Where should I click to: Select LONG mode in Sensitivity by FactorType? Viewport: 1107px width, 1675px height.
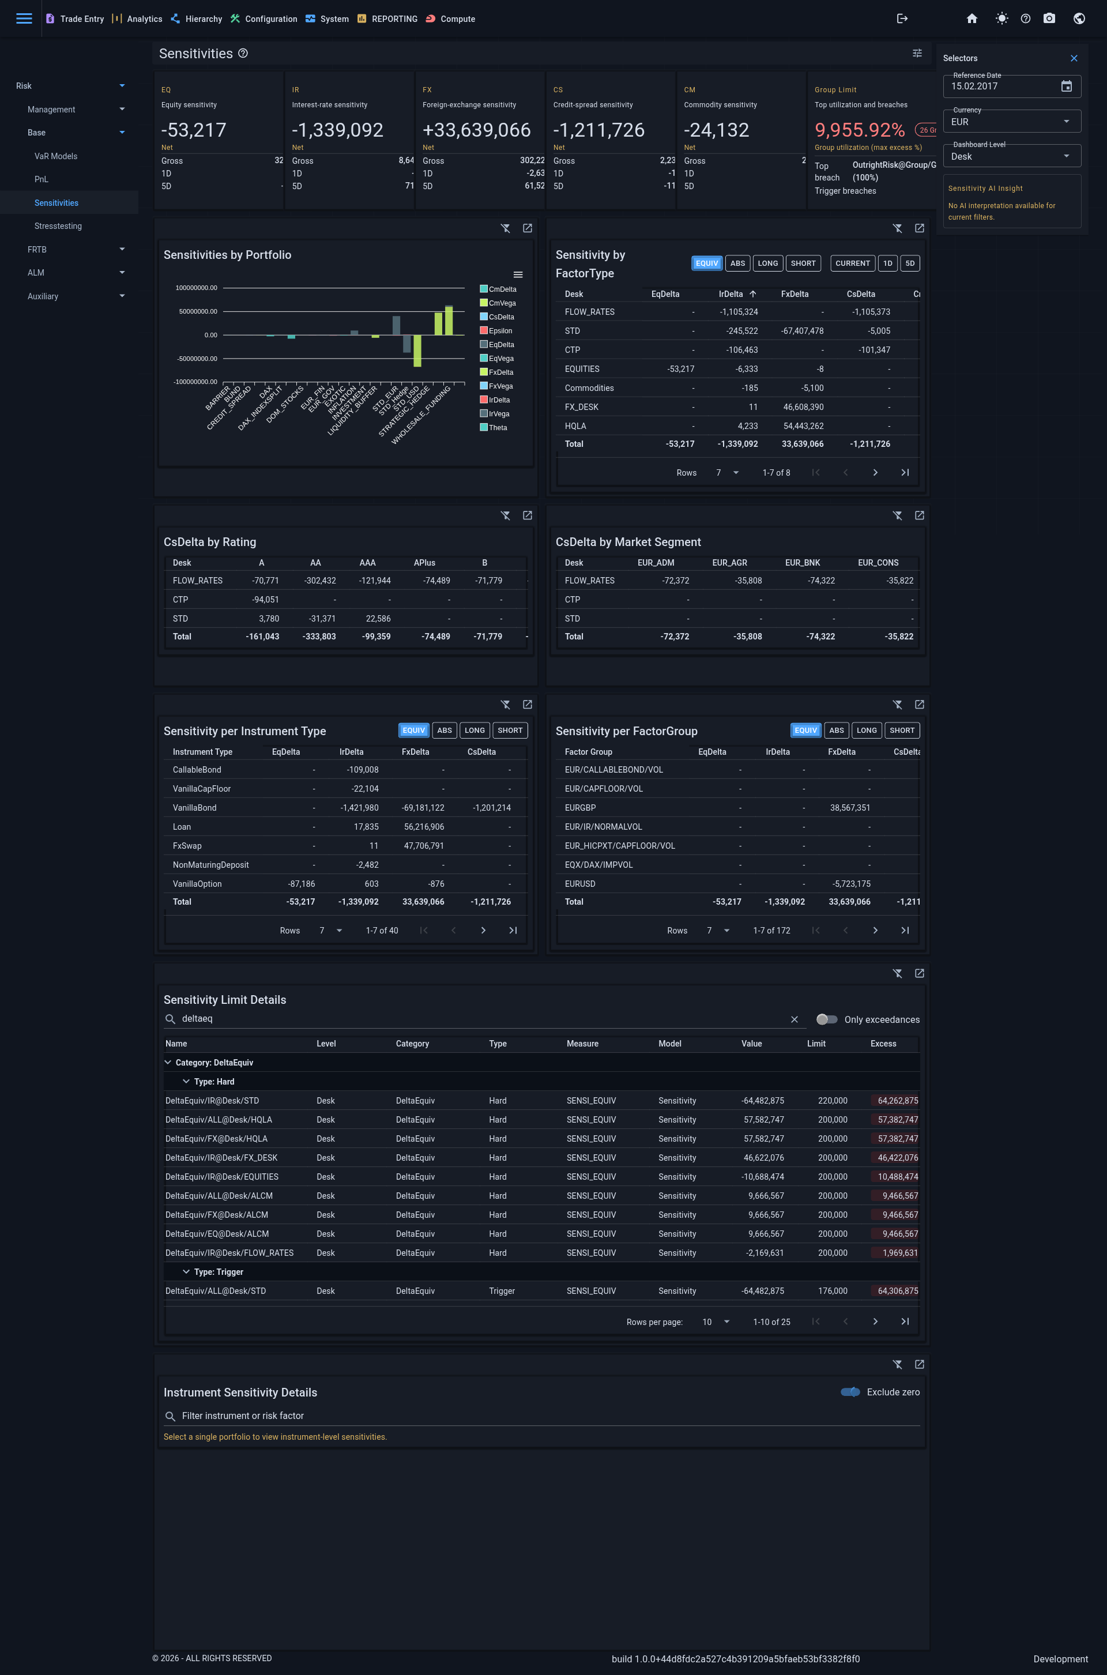point(767,264)
